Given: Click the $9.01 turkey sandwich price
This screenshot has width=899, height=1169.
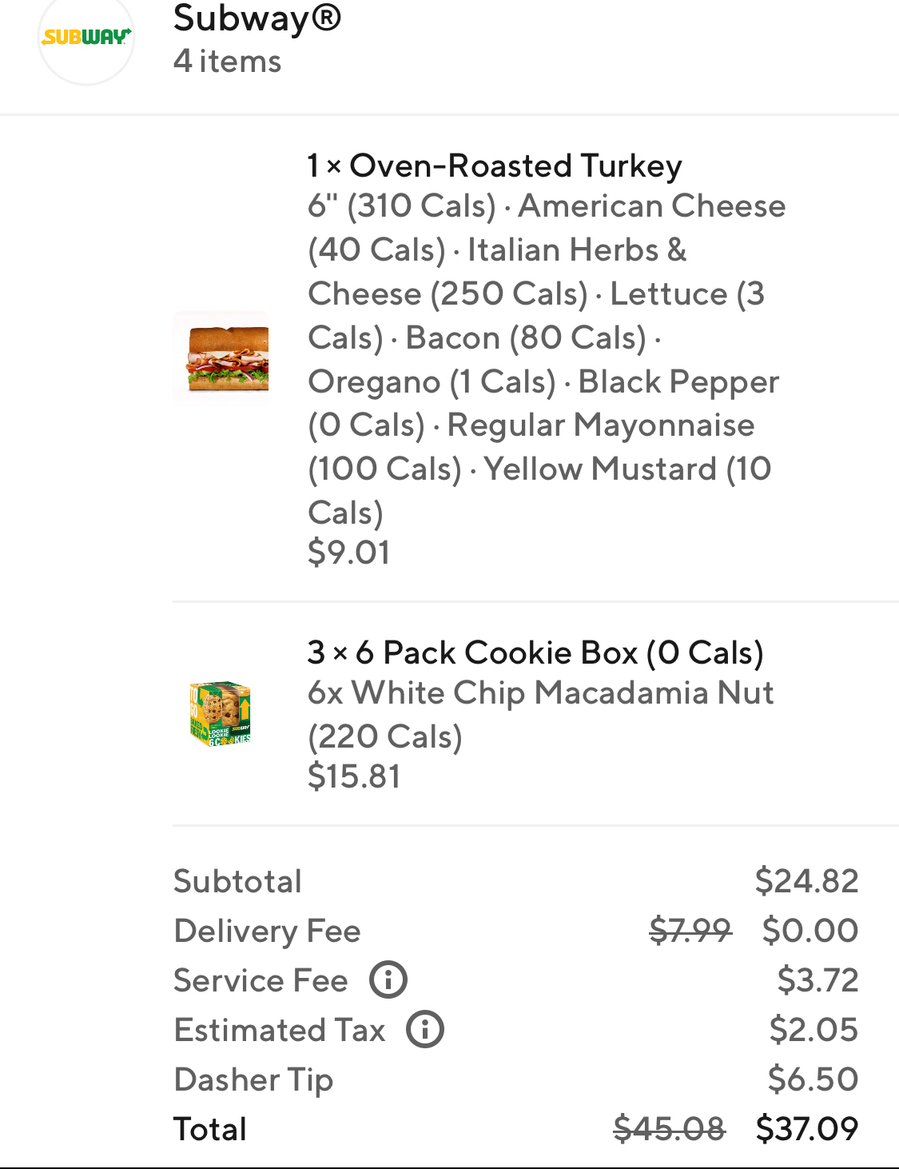Looking at the screenshot, I should coord(349,553).
